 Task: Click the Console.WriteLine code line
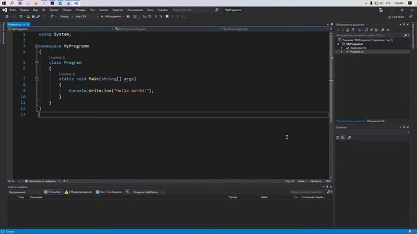(x=111, y=91)
